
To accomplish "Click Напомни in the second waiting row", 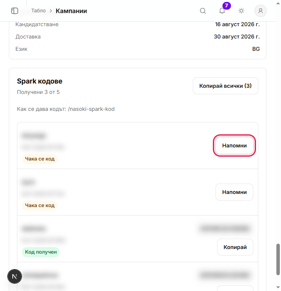I will point(234,192).
